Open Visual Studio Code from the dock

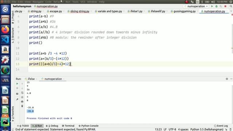click(5, 40)
